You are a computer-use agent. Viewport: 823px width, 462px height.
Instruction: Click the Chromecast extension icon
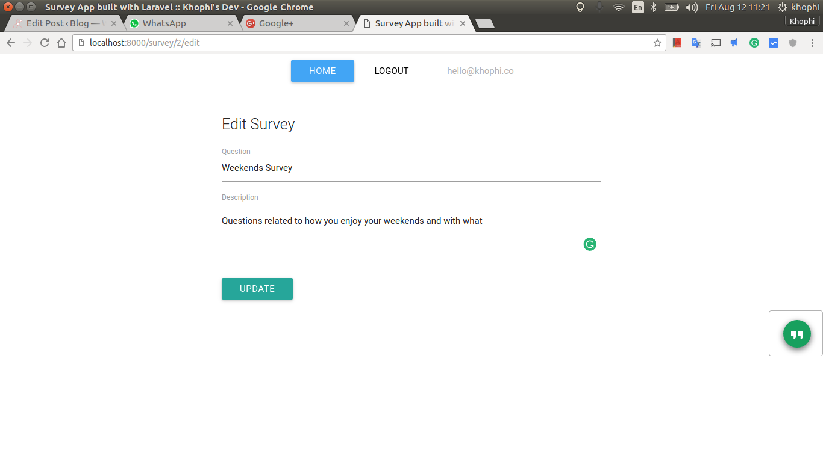tap(716, 43)
